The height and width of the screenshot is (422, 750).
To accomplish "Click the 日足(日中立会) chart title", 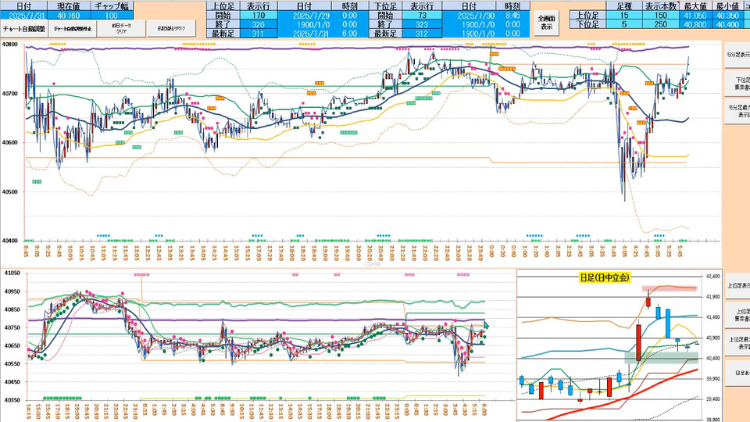I will [605, 277].
